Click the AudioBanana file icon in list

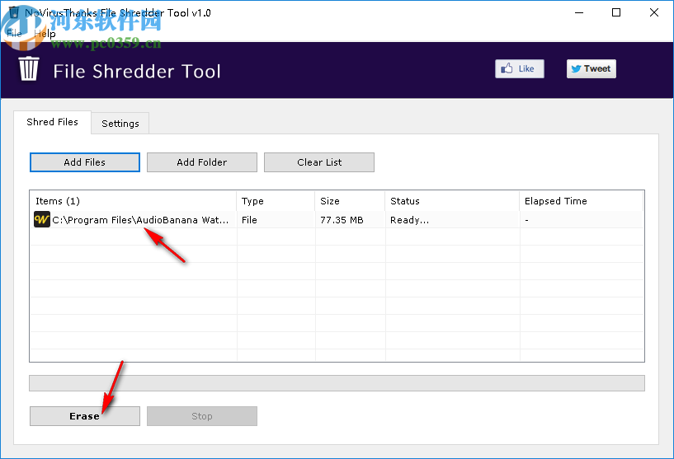[42, 219]
